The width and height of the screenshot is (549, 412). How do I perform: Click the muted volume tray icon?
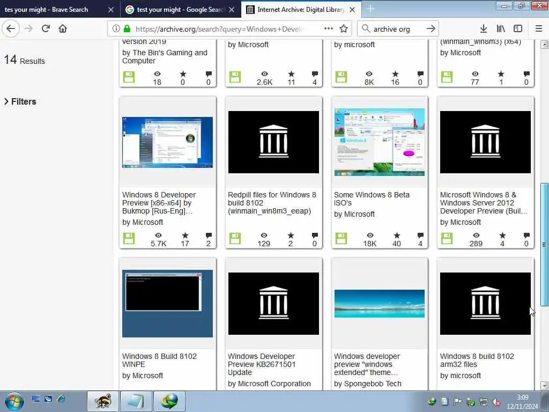click(x=496, y=402)
